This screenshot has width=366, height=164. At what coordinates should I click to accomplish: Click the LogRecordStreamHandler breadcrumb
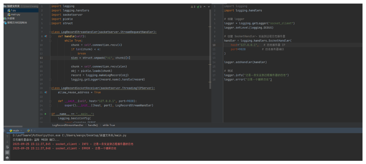(x=68, y=125)
